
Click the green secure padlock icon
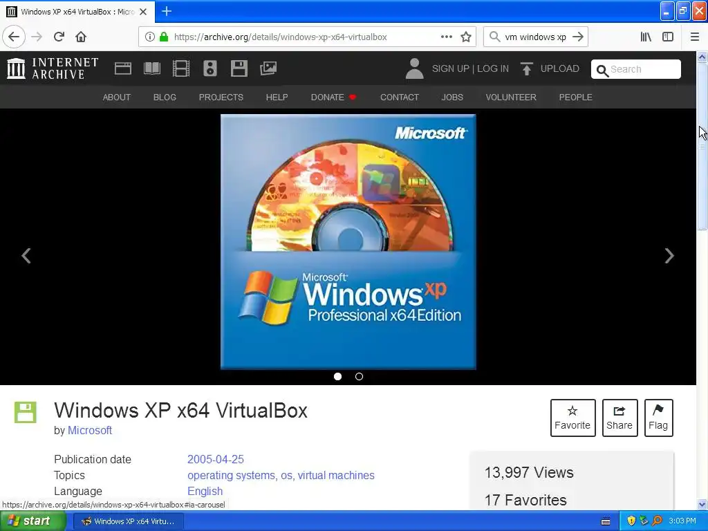coord(164,37)
